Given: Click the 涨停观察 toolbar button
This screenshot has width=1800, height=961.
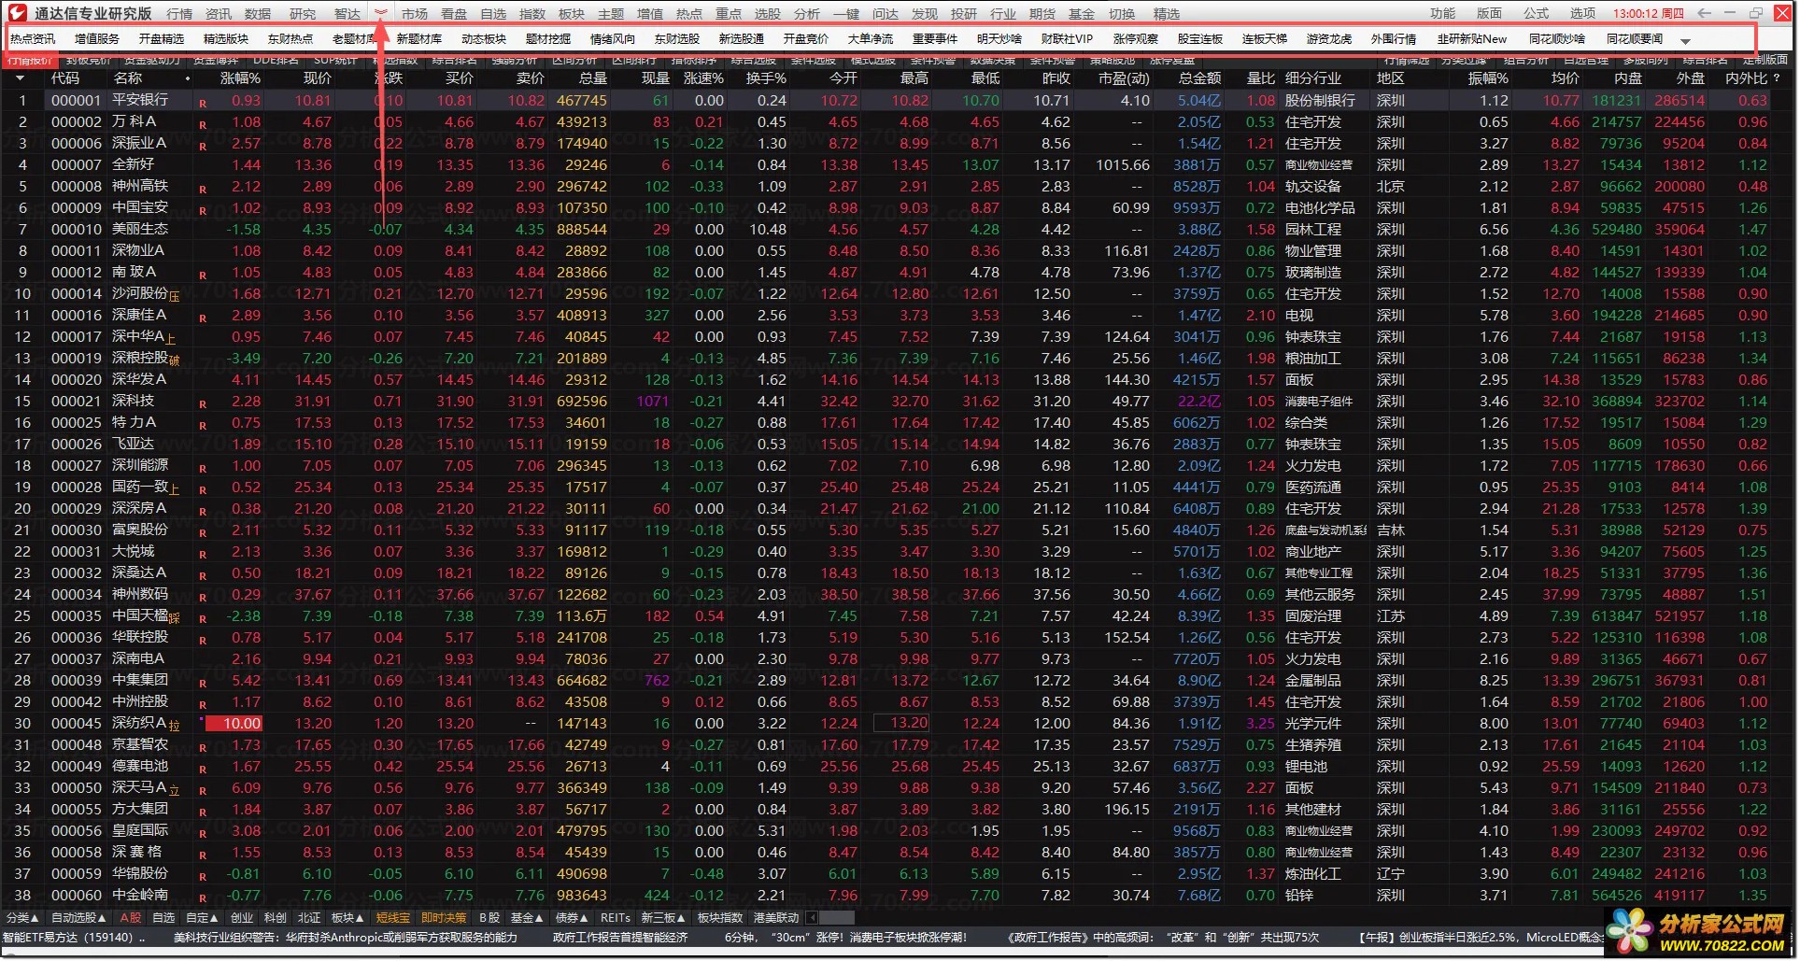Looking at the screenshot, I should tap(1135, 39).
